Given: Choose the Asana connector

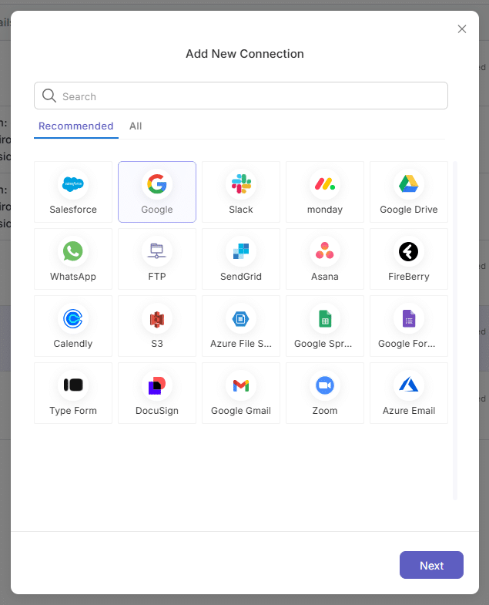Looking at the screenshot, I should click(325, 259).
